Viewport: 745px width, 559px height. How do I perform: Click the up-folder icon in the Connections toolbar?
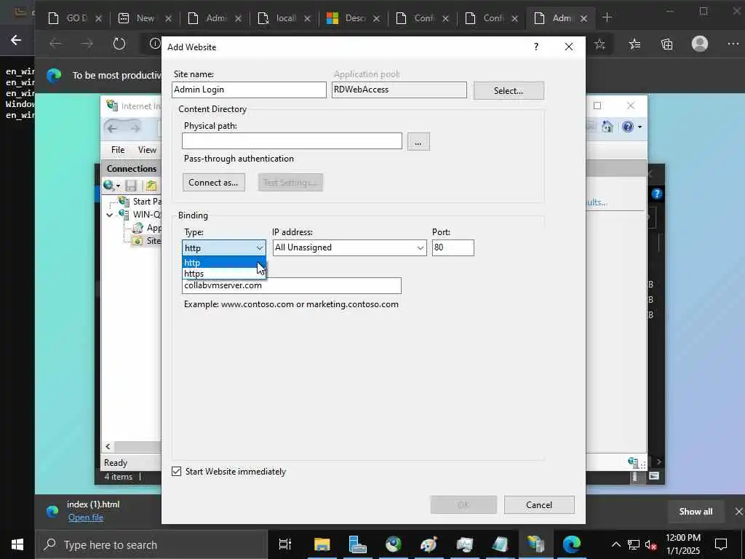click(x=151, y=186)
